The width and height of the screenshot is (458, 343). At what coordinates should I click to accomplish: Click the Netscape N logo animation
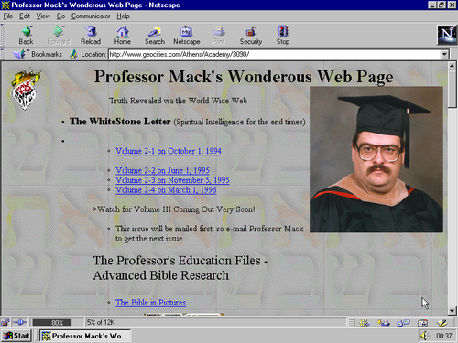[x=447, y=35]
